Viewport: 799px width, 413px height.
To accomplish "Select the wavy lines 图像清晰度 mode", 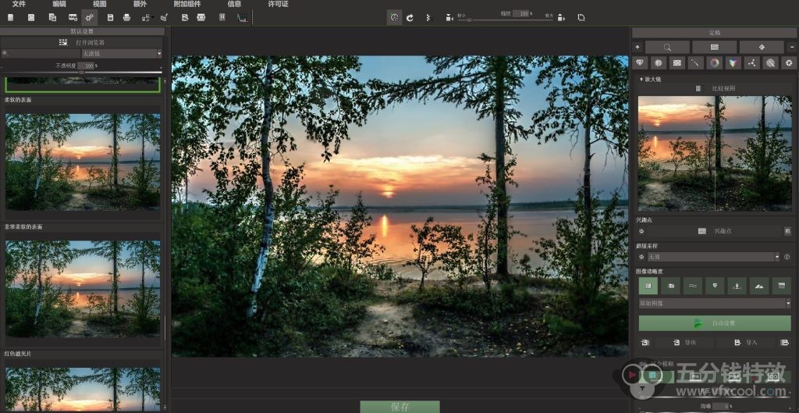I will click(x=693, y=286).
